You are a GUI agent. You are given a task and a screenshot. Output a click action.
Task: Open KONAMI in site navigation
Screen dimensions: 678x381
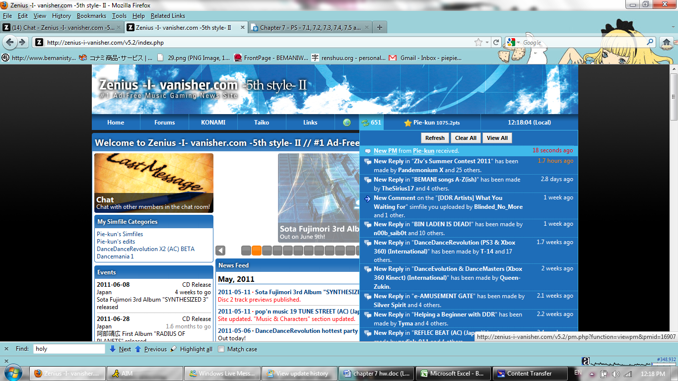click(213, 123)
